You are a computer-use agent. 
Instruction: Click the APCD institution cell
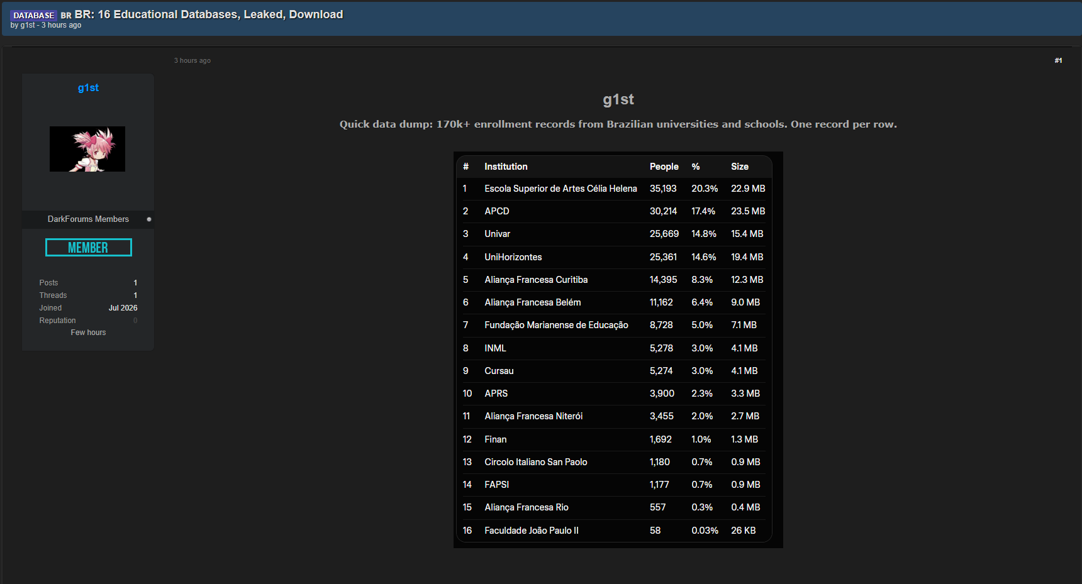(497, 211)
